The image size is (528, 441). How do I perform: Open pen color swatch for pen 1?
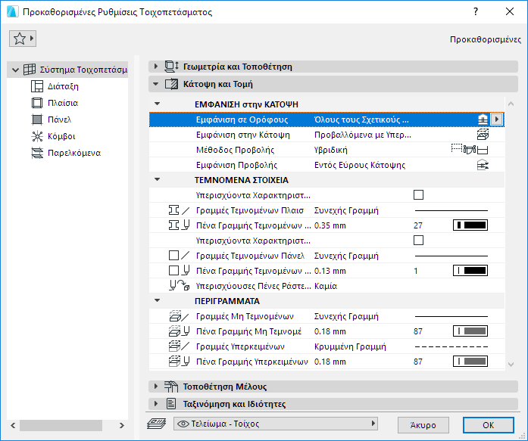coord(470,271)
